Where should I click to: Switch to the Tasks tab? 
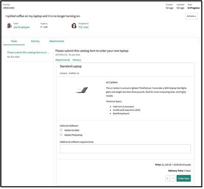pos(14,41)
